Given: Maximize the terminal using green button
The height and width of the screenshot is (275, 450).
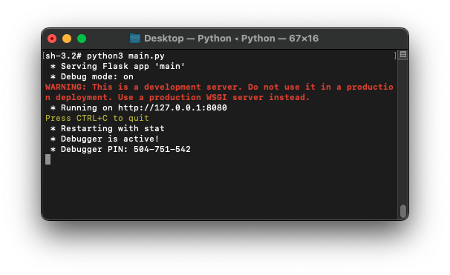Looking at the screenshot, I should coord(82,39).
